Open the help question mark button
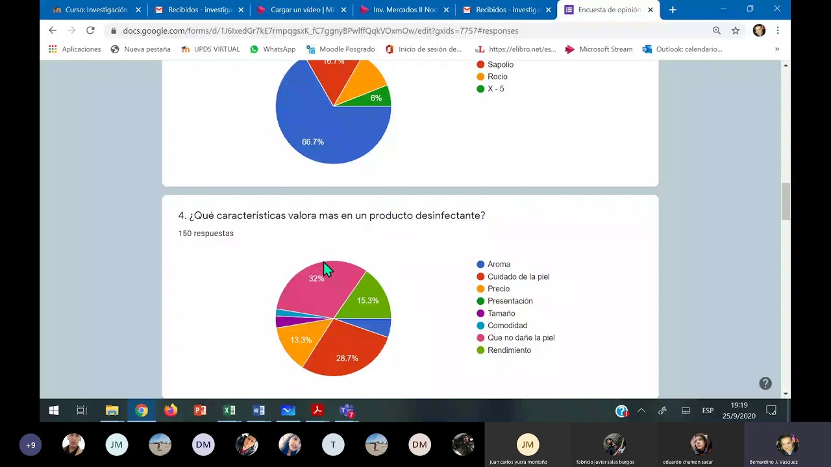Image resolution: width=831 pixels, height=467 pixels. (765, 383)
